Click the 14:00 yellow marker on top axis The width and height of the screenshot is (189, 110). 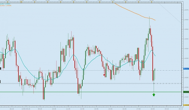pyautogui.click(x=100, y=2)
